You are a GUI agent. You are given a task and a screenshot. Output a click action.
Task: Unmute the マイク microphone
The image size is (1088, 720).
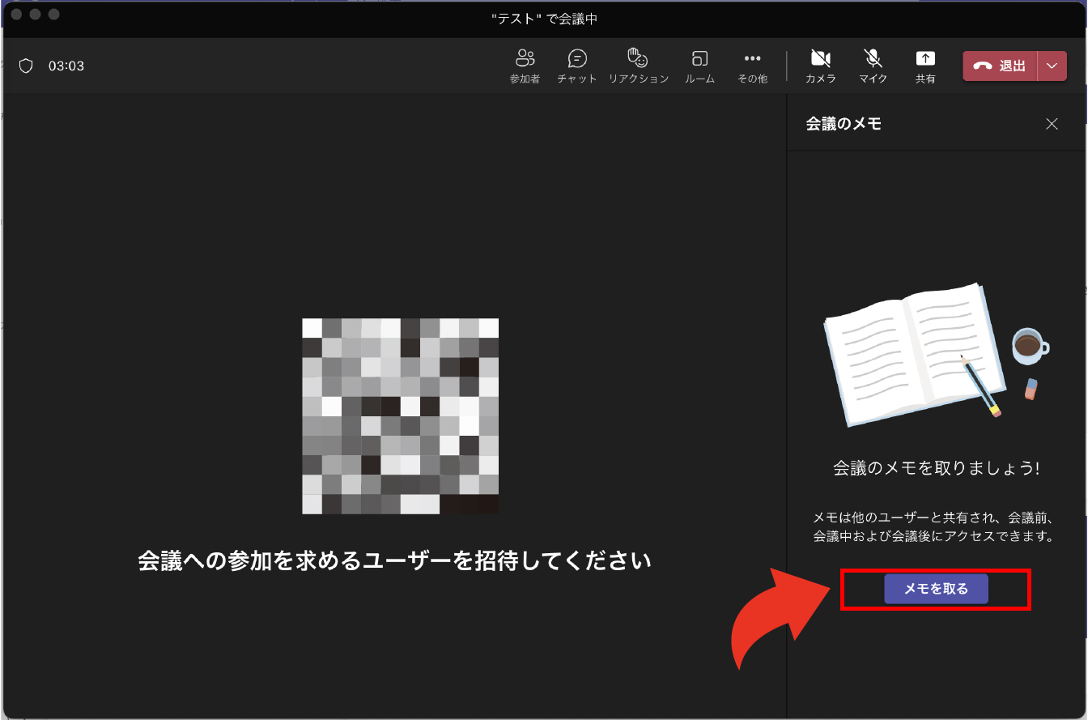pos(873,66)
